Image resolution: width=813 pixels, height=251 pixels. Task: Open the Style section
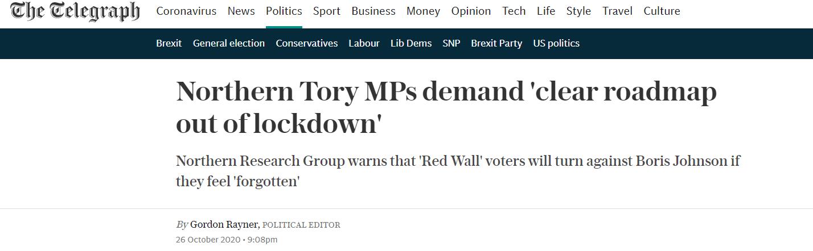pyautogui.click(x=578, y=11)
